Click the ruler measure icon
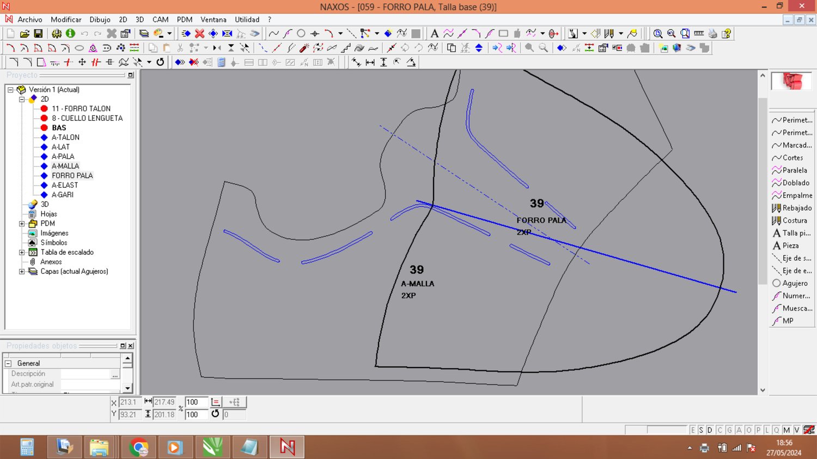The image size is (817, 459). [x=699, y=34]
